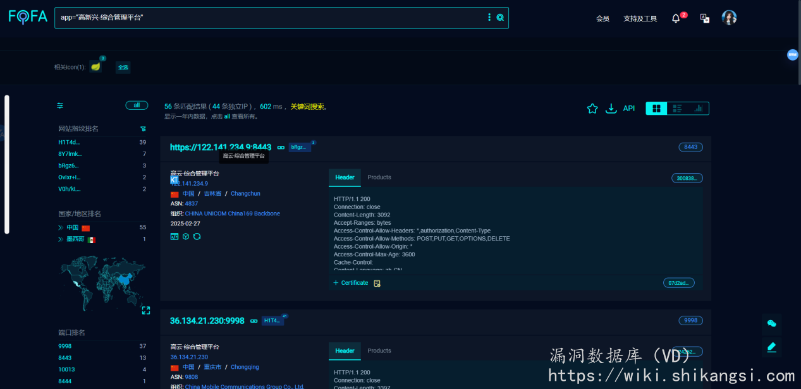Click ASN 9808 link

point(192,378)
